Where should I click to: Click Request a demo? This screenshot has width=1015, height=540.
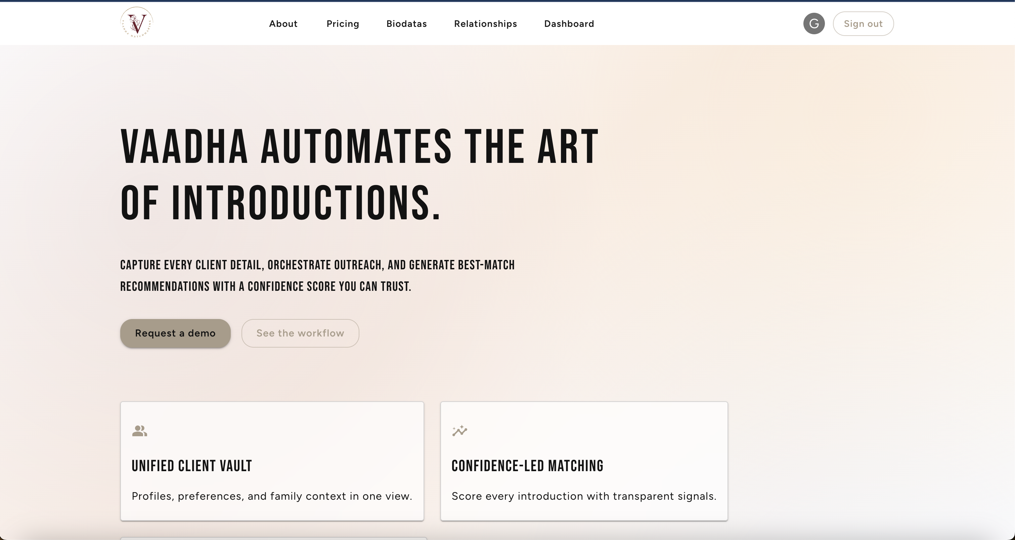pyautogui.click(x=175, y=333)
